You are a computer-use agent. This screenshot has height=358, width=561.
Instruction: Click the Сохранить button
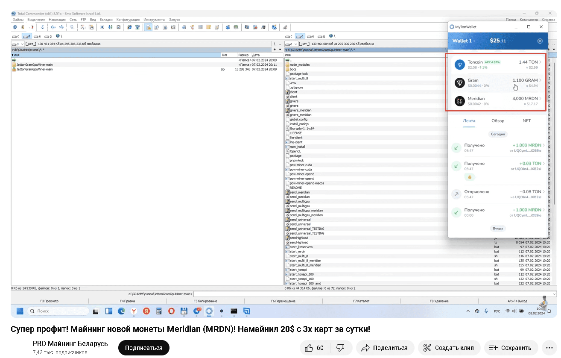coord(511,348)
